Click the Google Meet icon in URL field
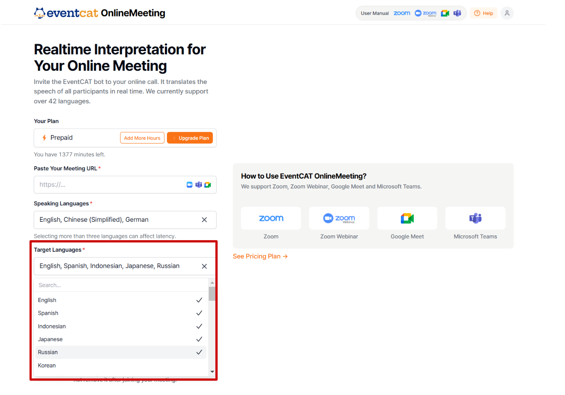 pos(208,185)
